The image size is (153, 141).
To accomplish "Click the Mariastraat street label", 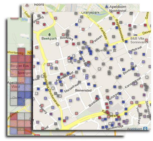I will click(71, 88).
